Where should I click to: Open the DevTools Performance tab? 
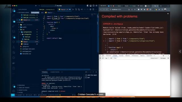tap(135, 56)
